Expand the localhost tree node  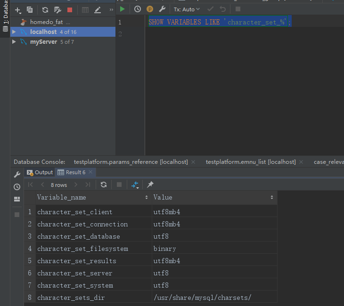pos(14,32)
